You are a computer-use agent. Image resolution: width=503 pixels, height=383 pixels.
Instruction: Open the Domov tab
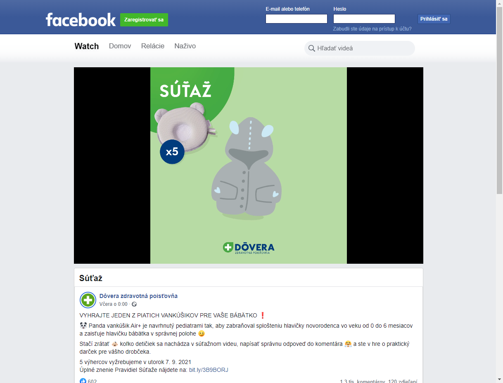(x=120, y=46)
